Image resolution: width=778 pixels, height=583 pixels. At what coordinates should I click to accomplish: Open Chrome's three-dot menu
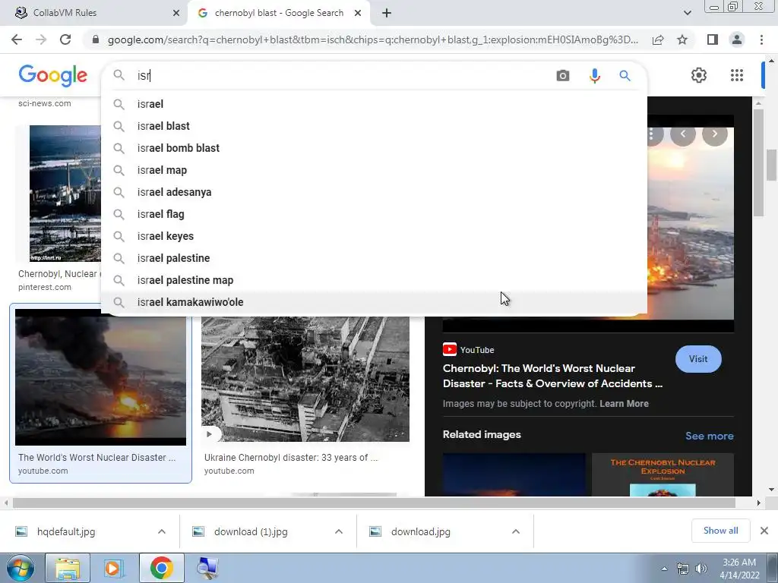coord(761,39)
